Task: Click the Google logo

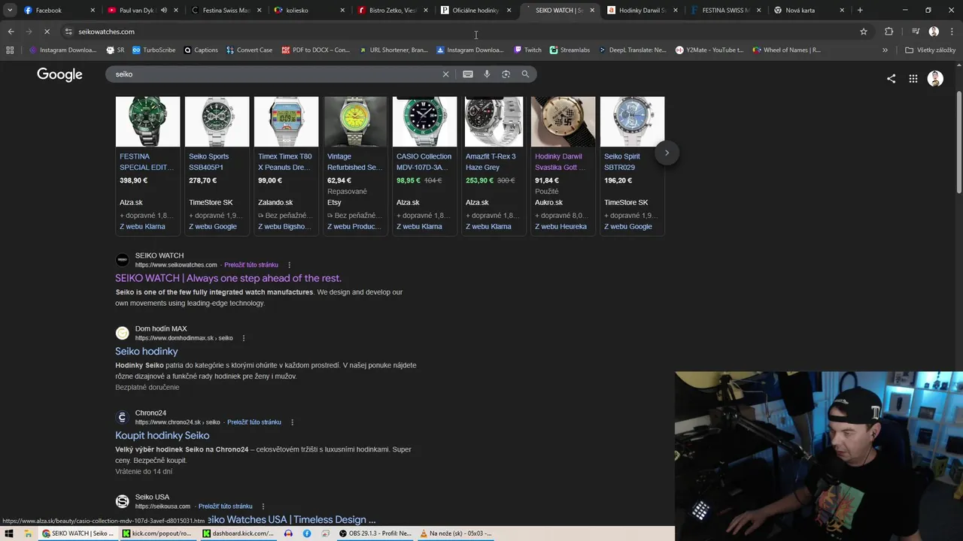Action: point(59,74)
